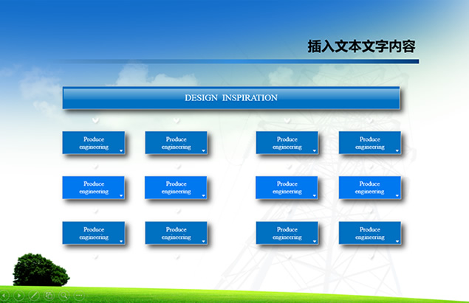Select the second Produce engineering box in bottom row
This screenshot has width=469, height=303.
tap(177, 233)
